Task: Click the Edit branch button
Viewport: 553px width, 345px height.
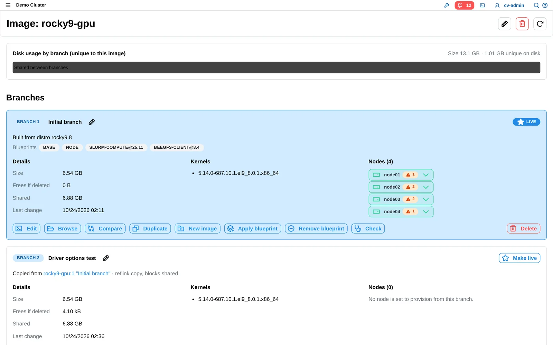Action: 27,229
